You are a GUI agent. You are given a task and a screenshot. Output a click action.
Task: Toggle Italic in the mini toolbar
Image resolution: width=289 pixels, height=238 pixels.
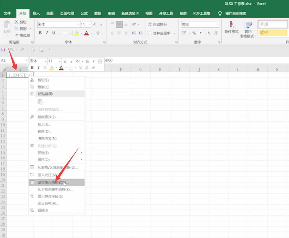pos(39,68)
